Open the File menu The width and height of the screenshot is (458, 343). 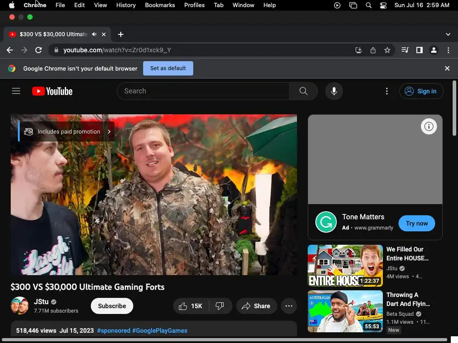coord(60,5)
